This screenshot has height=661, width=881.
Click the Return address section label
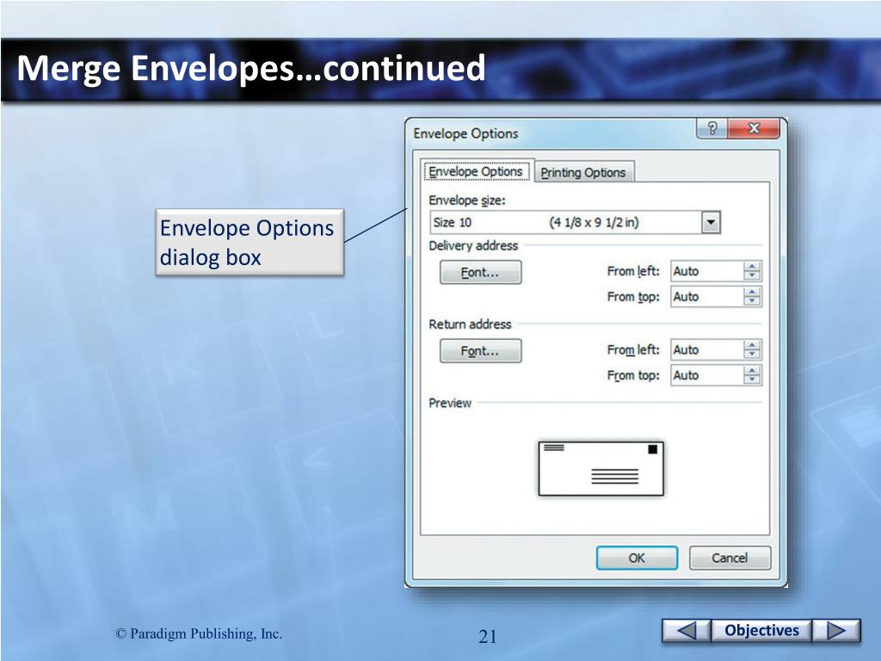(x=470, y=324)
